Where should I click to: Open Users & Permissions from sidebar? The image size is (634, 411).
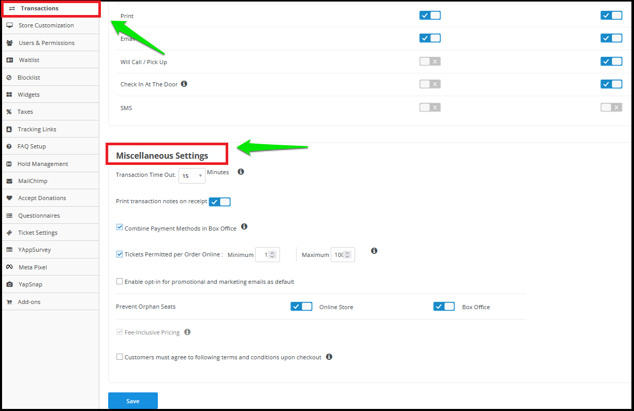pyautogui.click(x=47, y=43)
